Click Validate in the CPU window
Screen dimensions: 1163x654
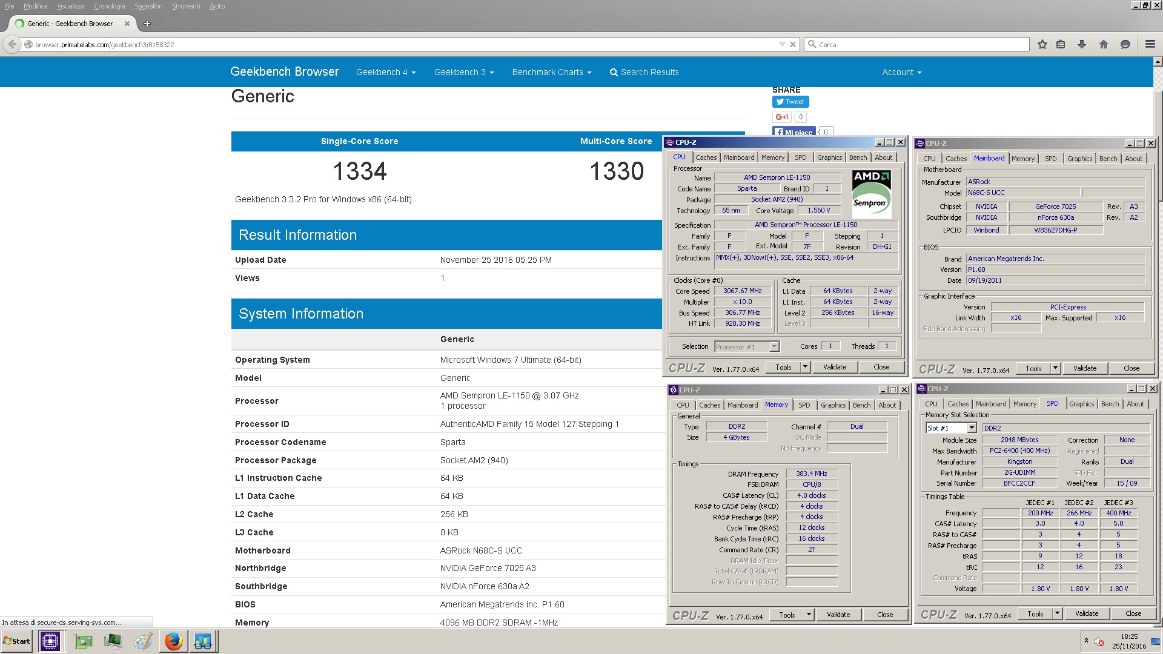pyautogui.click(x=835, y=367)
